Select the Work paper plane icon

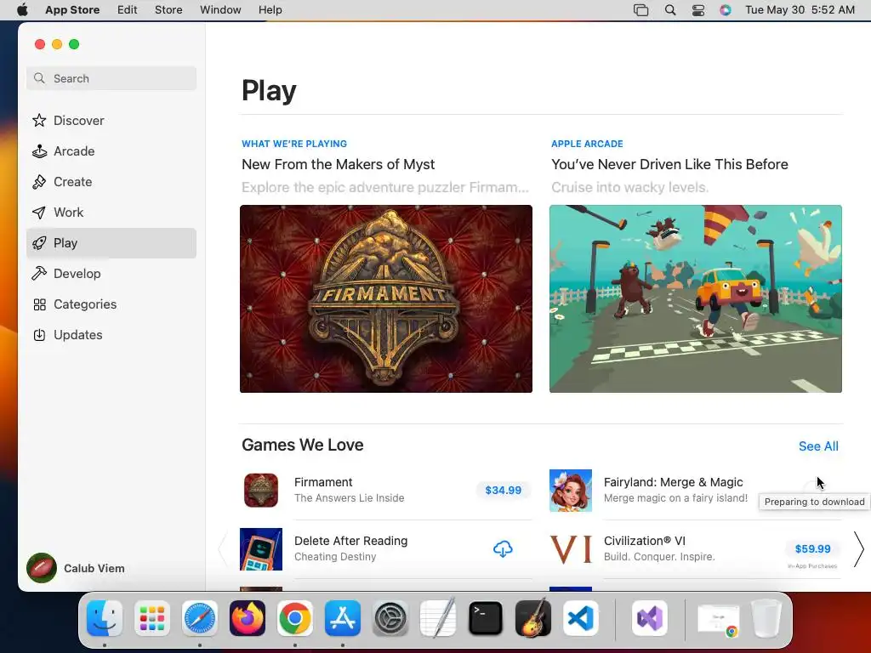point(39,212)
